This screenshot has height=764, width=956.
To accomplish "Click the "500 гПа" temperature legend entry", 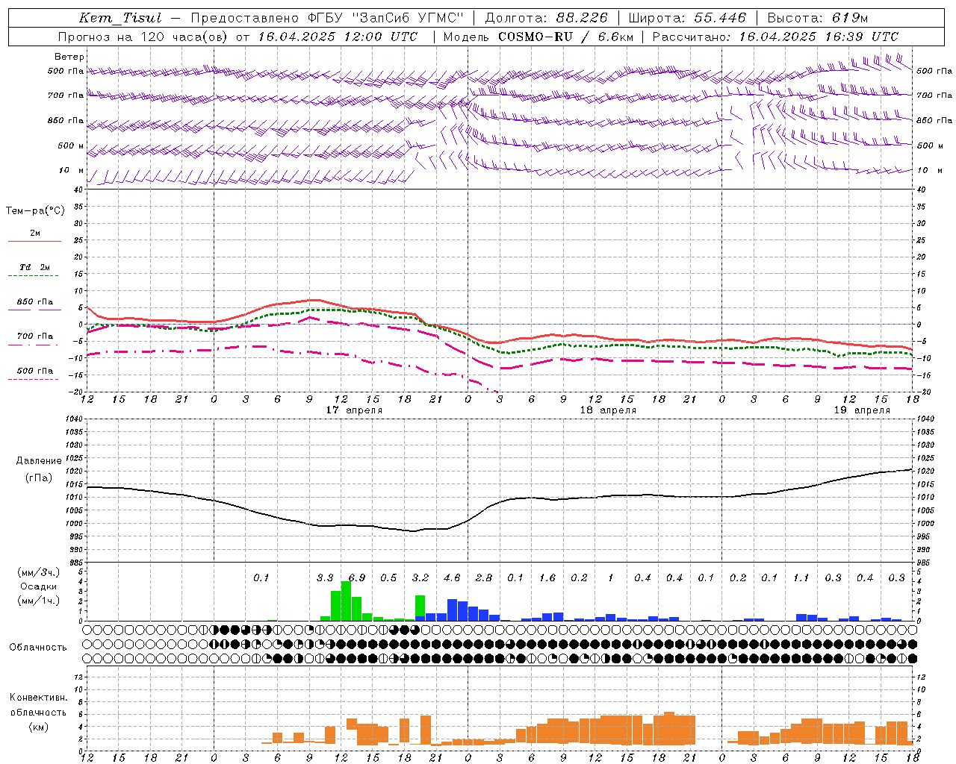I will (x=35, y=371).
